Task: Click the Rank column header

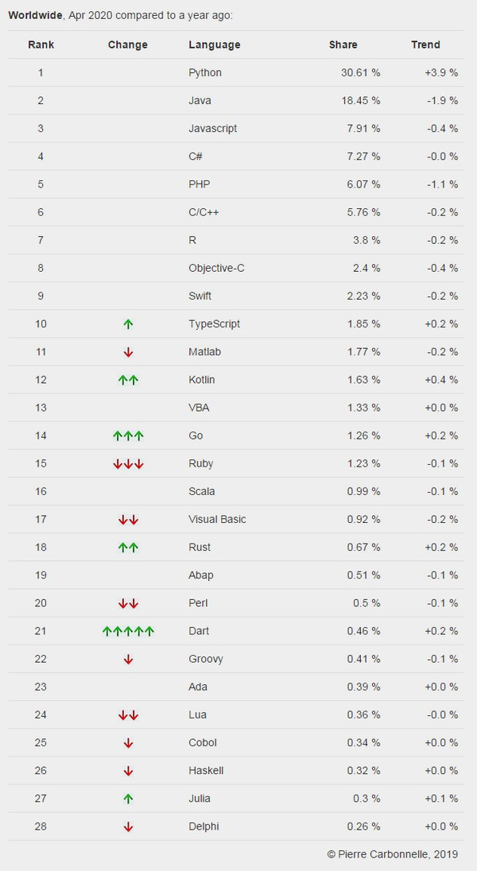Action: point(41,45)
